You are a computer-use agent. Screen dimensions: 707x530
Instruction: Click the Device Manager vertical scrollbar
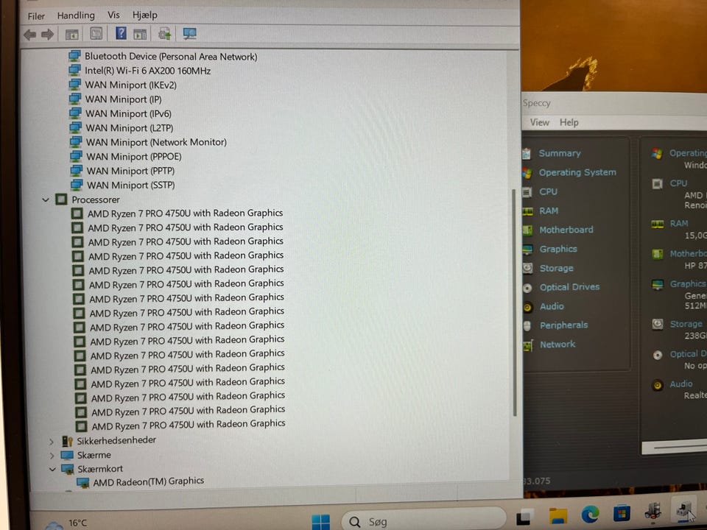(514, 302)
